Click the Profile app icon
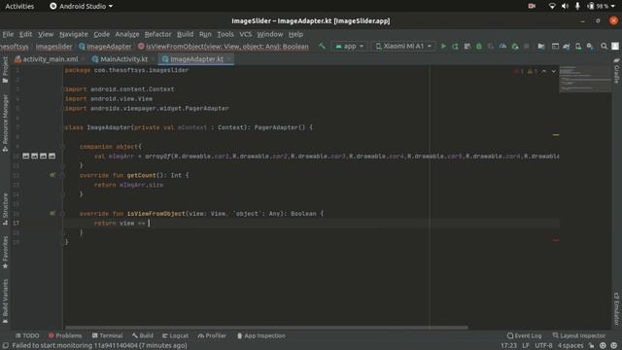The height and width of the screenshot is (350, 622). click(502, 47)
